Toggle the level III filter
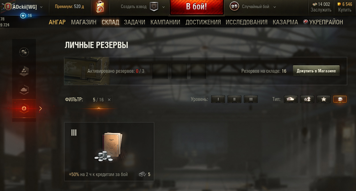 point(251,99)
